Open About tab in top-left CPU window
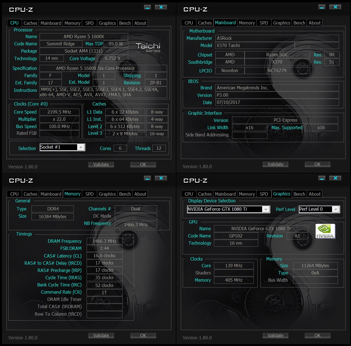 point(140,23)
